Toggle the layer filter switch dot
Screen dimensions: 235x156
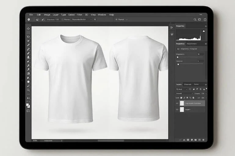pos(207,89)
